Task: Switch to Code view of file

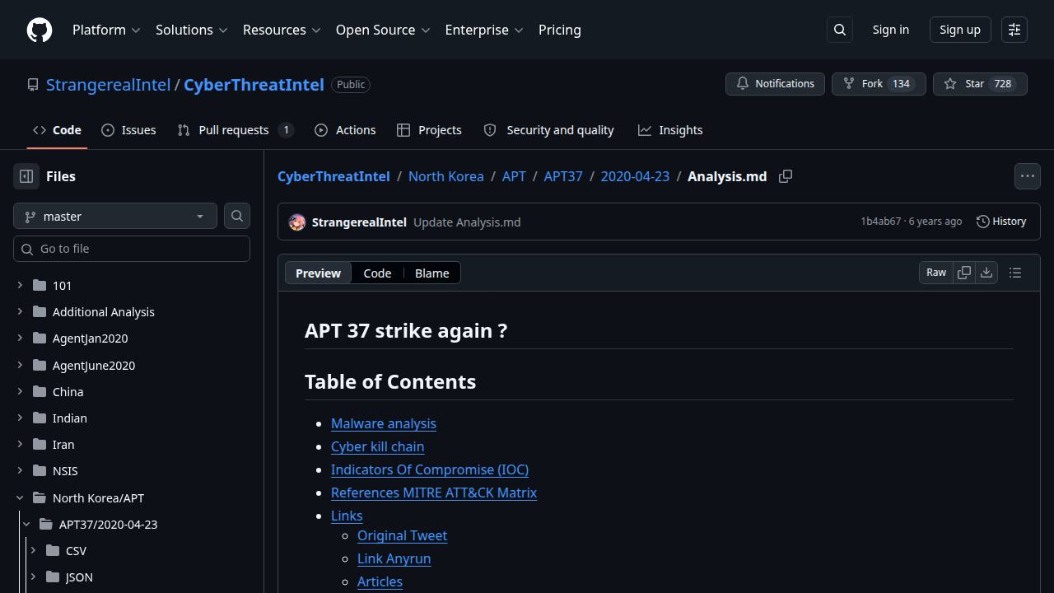Action: coord(377,273)
